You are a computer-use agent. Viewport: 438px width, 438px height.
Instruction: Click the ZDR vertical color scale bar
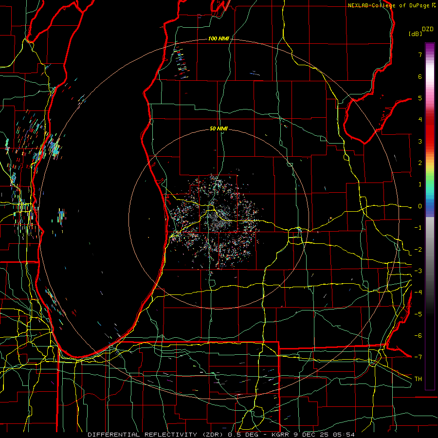click(x=430, y=216)
